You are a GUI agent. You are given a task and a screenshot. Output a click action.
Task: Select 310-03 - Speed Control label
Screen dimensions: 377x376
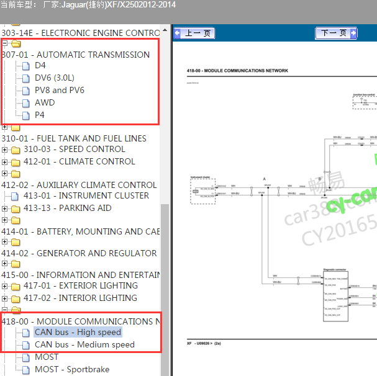(x=75, y=149)
